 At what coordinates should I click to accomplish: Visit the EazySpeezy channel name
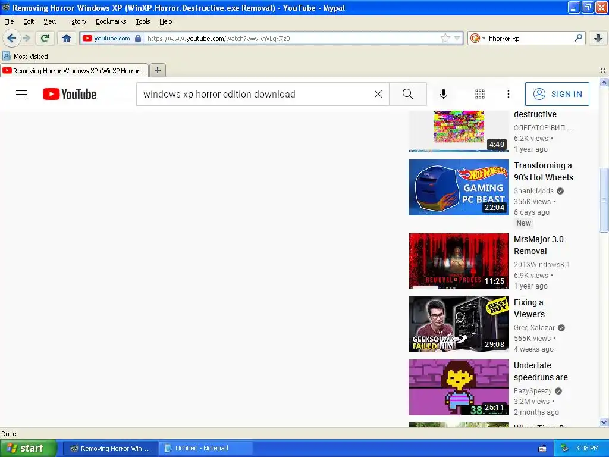(532, 390)
